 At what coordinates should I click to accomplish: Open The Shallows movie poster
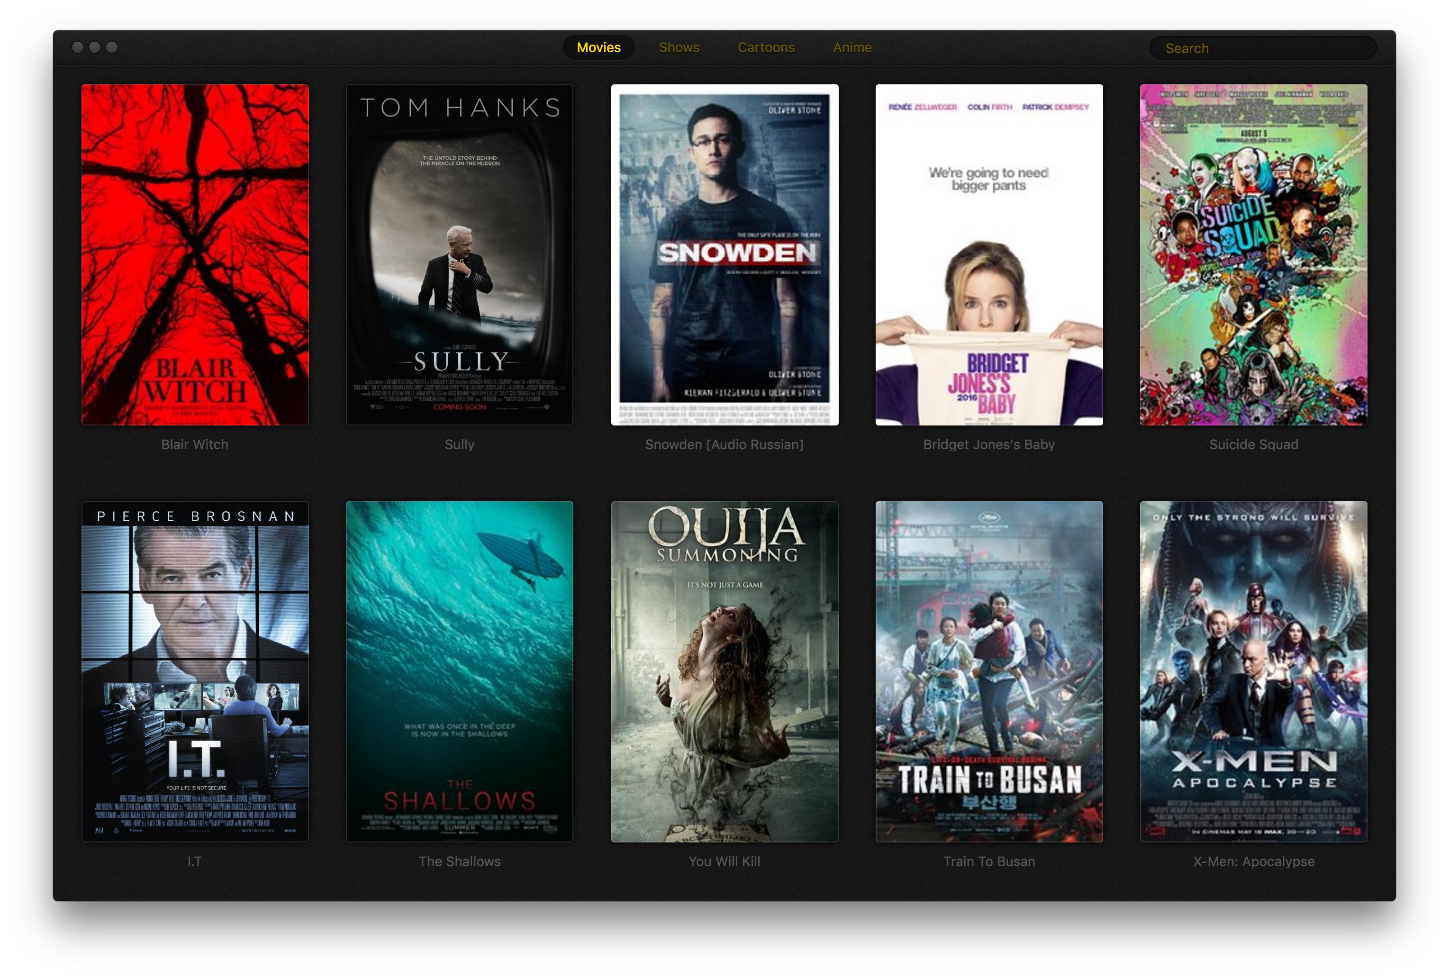pos(459,671)
